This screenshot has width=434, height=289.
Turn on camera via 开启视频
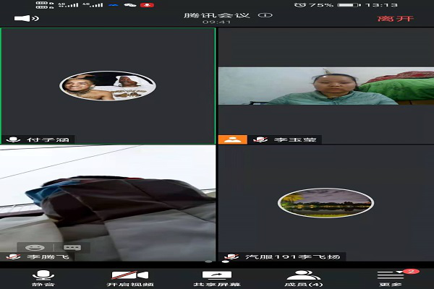point(129,278)
